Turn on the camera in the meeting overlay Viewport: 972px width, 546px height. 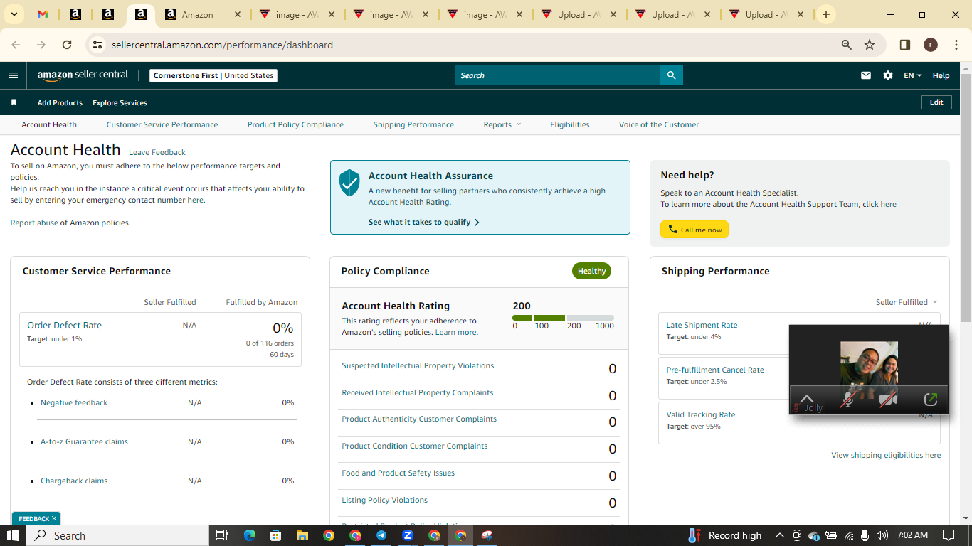887,400
